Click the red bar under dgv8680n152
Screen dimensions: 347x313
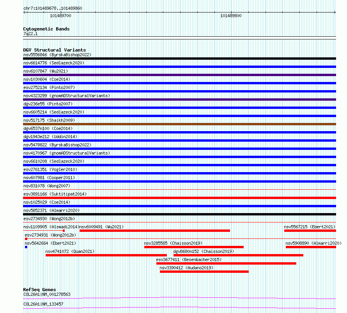(x=238, y=255)
